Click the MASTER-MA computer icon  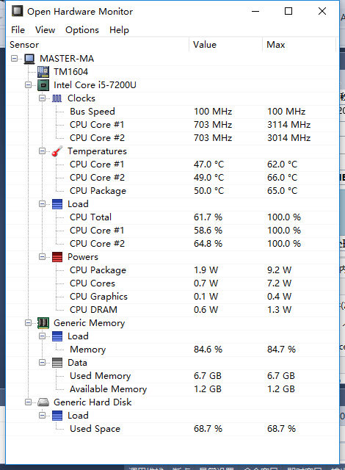point(29,59)
